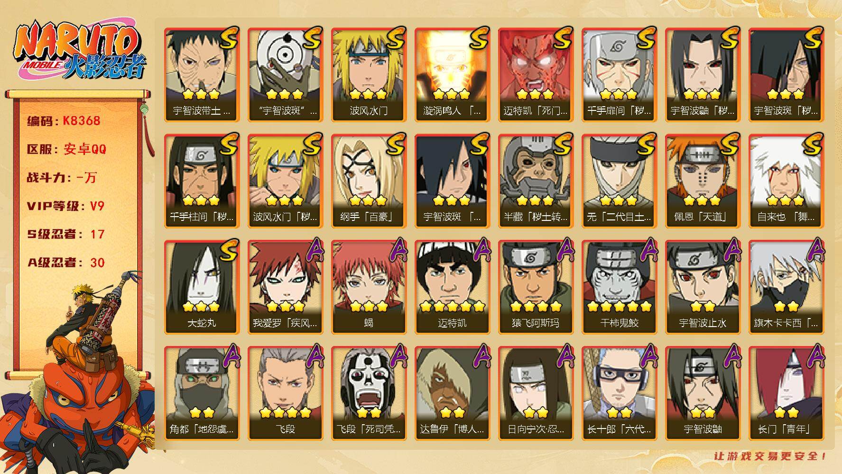The image size is (842, 474).
Task: Click the 宇智波止水 portrait
Action: point(703,287)
